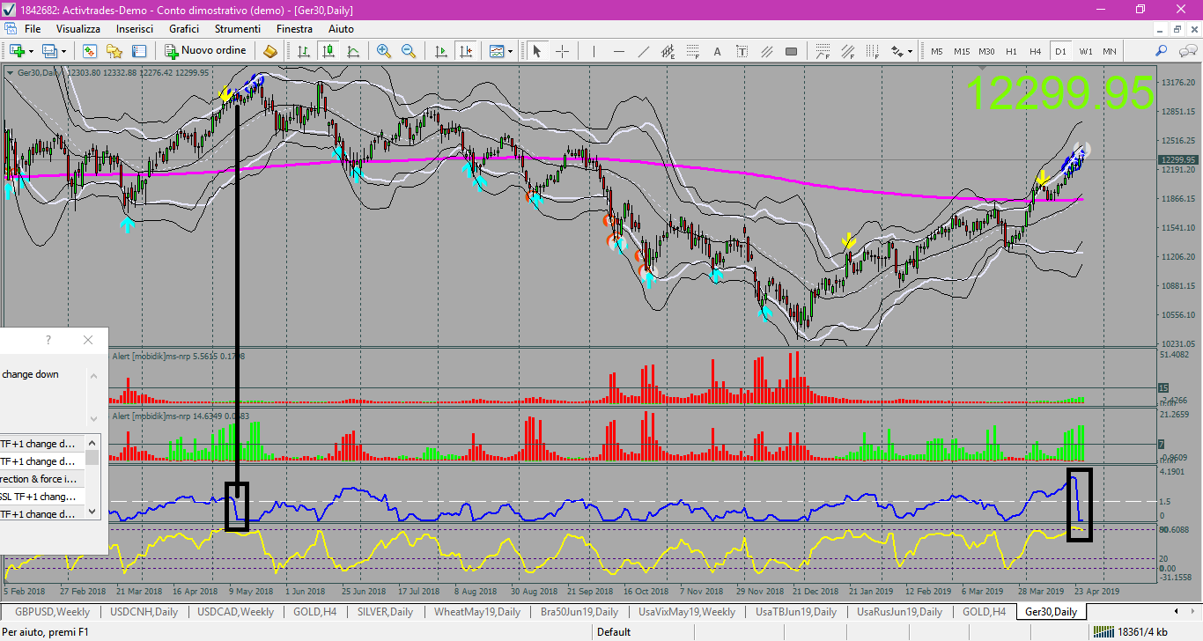Select the crosshair tool

562,51
